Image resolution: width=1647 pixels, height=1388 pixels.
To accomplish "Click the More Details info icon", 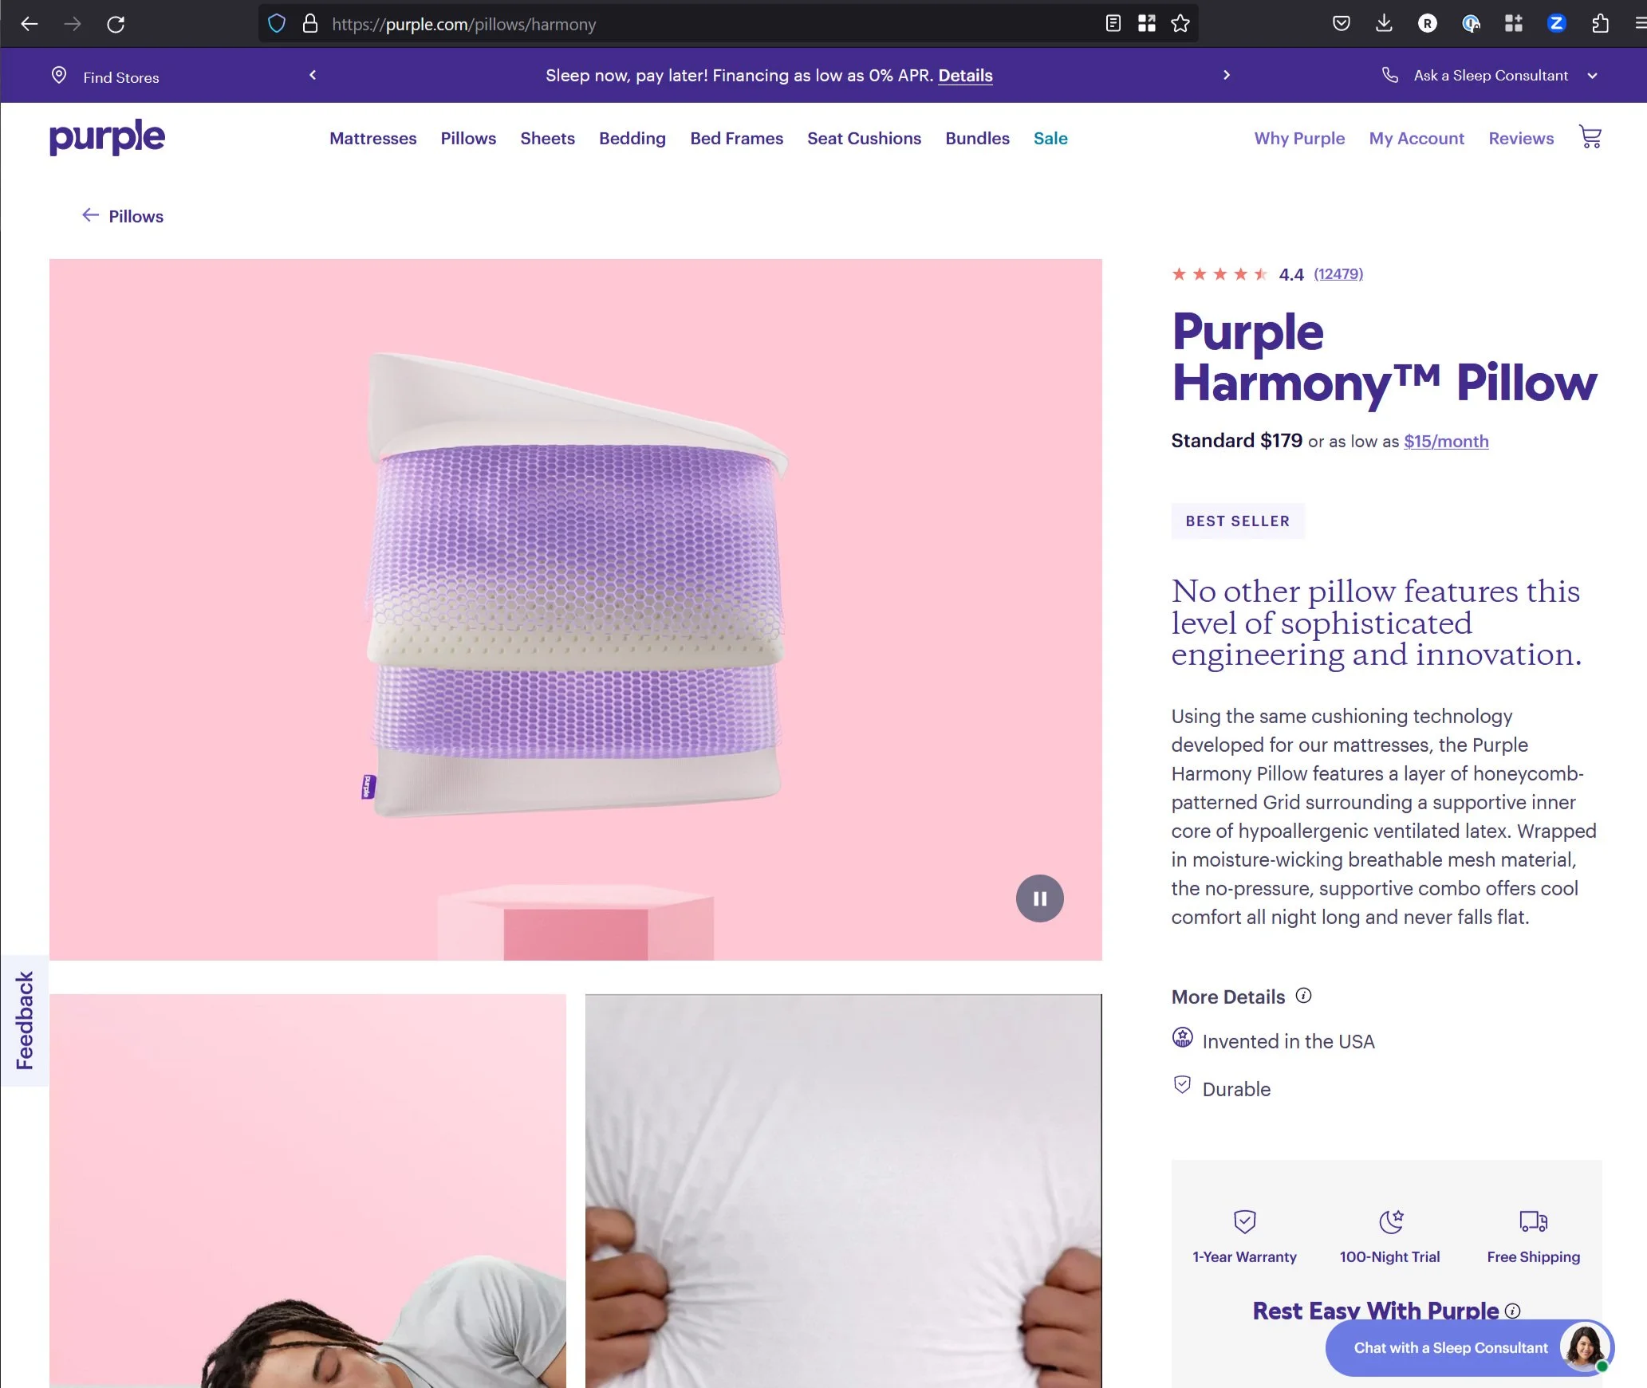I will (1303, 996).
